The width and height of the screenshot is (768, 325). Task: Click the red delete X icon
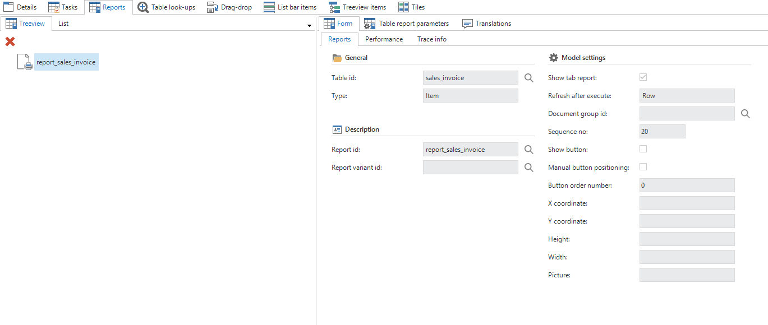10,42
